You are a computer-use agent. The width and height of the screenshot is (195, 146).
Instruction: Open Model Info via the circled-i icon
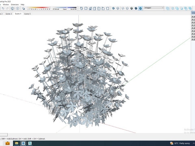pyautogui.click(x=17, y=9)
